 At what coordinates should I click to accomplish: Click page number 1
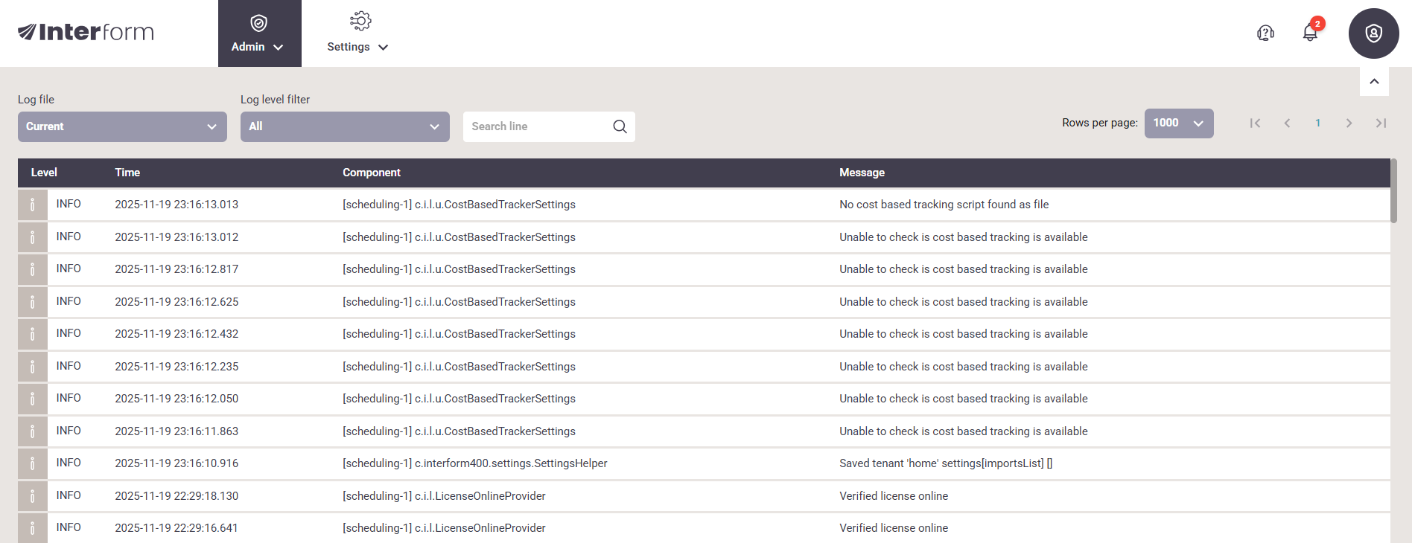tap(1317, 123)
